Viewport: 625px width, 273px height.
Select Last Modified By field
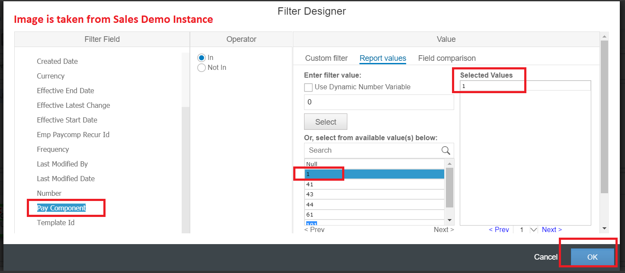point(62,164)
